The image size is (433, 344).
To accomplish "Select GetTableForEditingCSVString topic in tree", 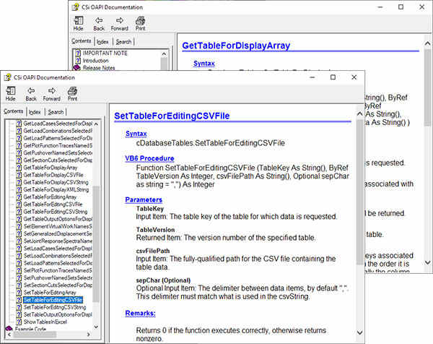I will click(56, 212).
